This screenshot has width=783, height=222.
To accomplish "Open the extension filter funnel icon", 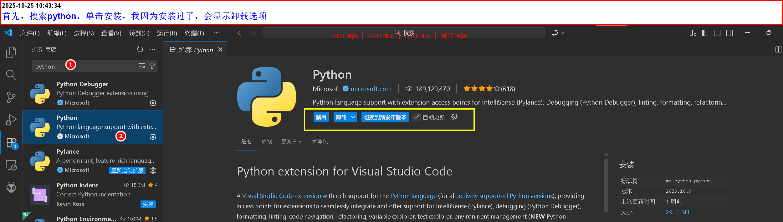I will coord(152,66).
